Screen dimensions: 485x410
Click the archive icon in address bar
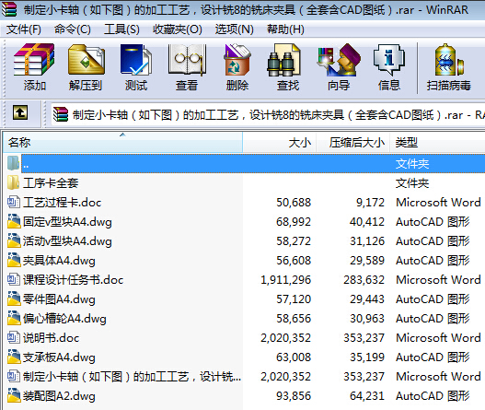[61, 114]
